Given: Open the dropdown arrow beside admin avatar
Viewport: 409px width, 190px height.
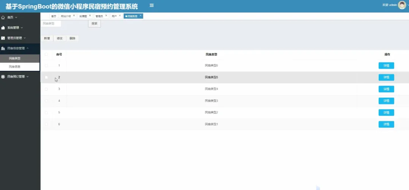Looking at the screenshot, I should tap(408, 5).
